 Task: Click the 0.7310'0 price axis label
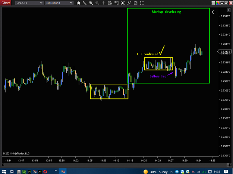pos(226,72)
